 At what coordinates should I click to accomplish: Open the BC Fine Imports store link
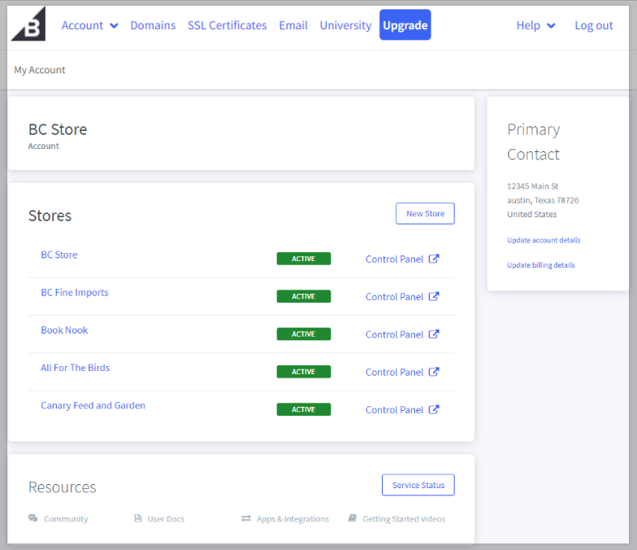pyautogui.click(x=75, y=293)
